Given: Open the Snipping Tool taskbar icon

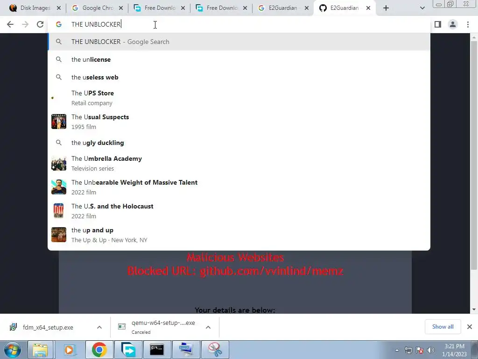Looking at the screenshot, I should tap(215, 350).
